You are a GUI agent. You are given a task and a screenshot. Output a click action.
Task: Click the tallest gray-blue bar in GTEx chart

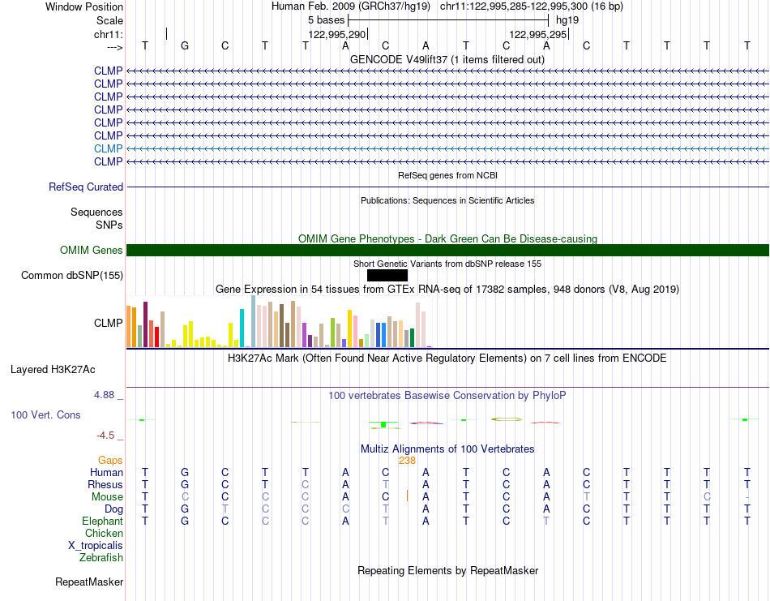[254, 321]
